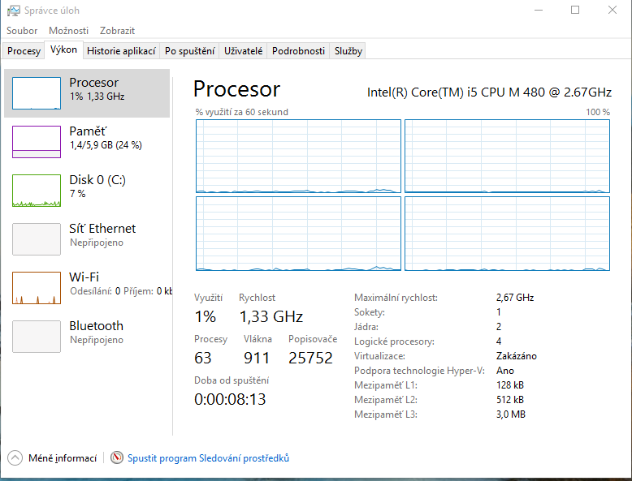This screenshot has height=481, width=632.
Task: Open the Po spuštění tab
Action: point(189,51)
